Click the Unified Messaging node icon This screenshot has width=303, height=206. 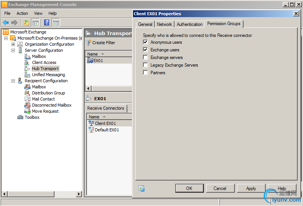pyautogui.click(x=27, y=75)
